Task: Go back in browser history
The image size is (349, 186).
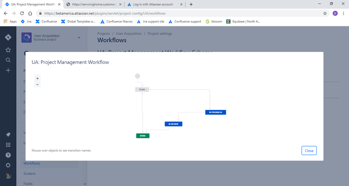Action: (6, 13)
